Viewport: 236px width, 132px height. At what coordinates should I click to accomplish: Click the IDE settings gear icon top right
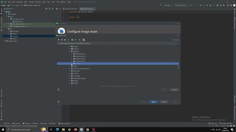[231, 5]
